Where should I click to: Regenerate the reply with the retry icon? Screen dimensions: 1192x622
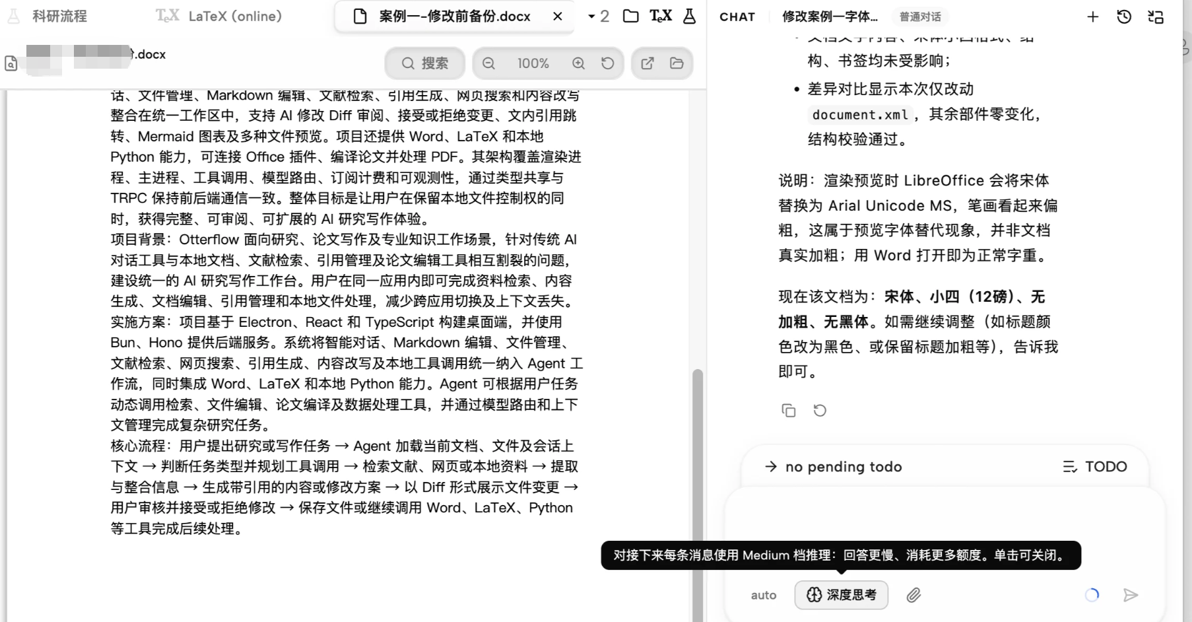820,411
